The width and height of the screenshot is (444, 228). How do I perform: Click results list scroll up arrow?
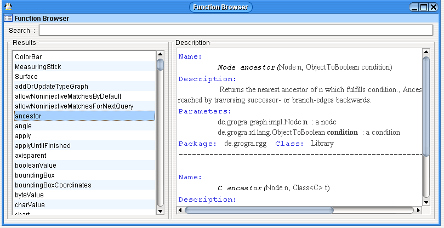(x=160, y=54)
